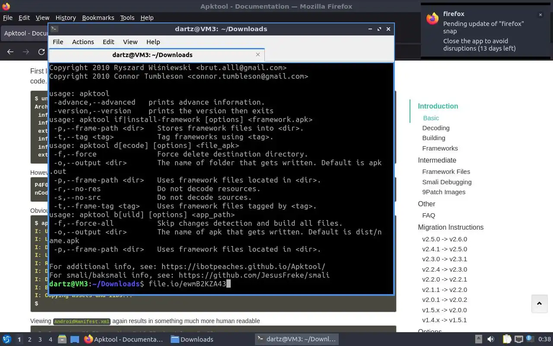
Task: Open the removable media eject icon in tray
Action: pos(479,340)
